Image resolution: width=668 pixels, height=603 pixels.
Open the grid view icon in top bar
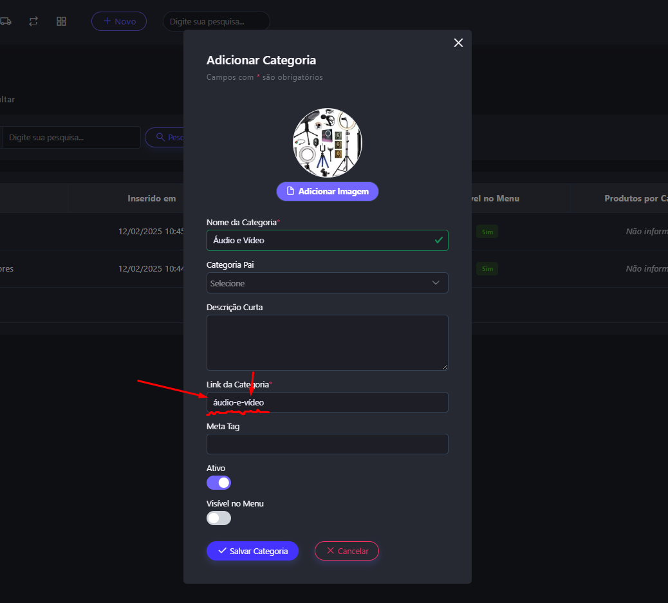pos(61,21)
